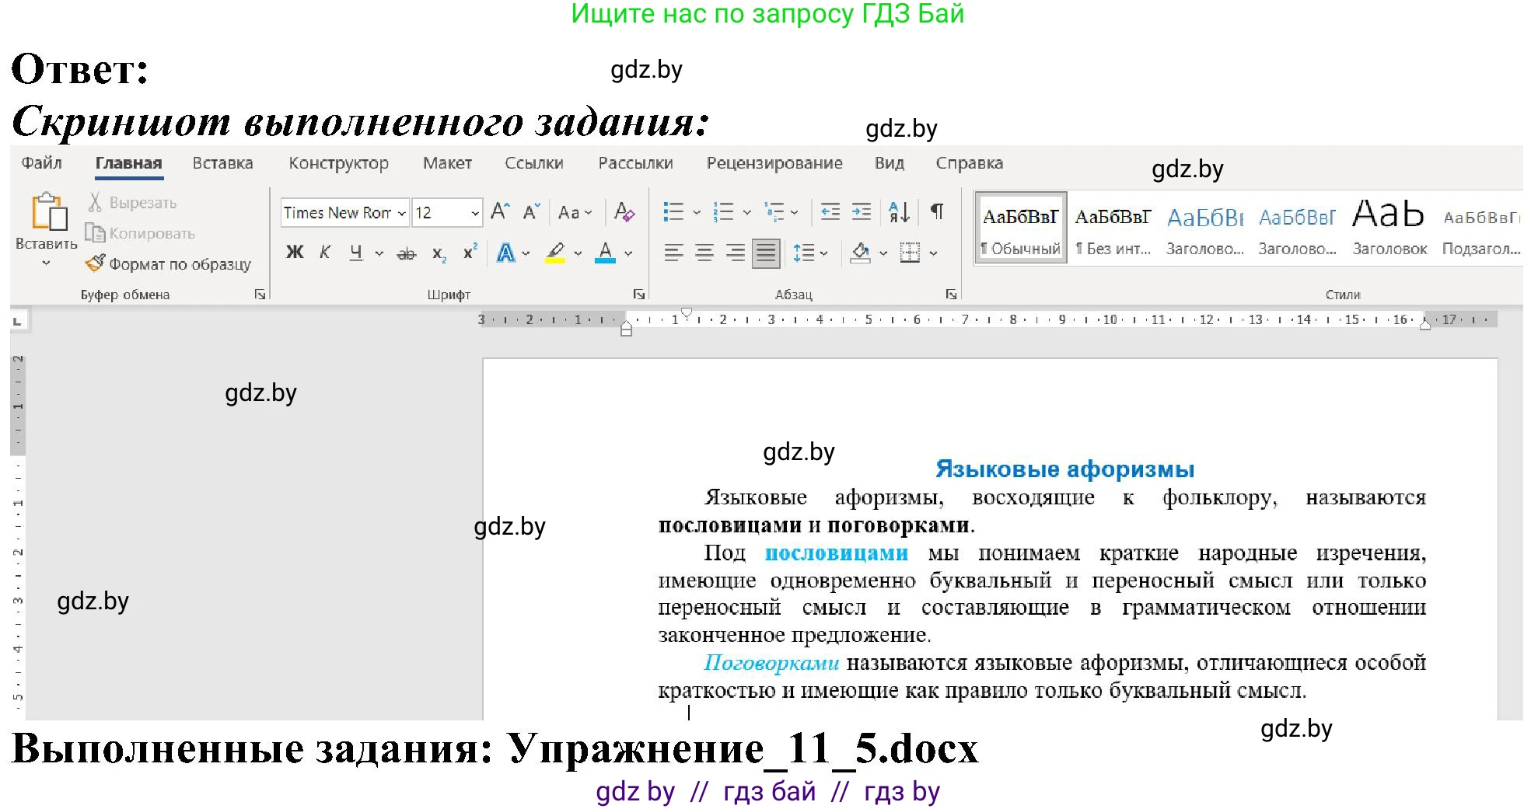This screenshot has height=809, width=1538.
Task: Open the font size dropdown
Action: coord(474,212)
